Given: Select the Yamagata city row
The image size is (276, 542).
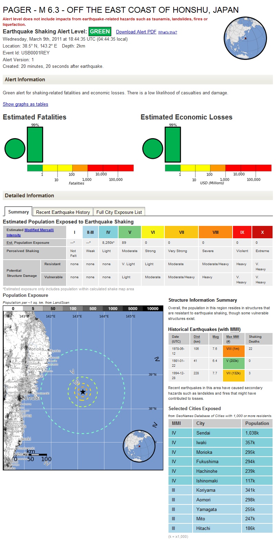Looking at the screenshot, I should (221, 509).
